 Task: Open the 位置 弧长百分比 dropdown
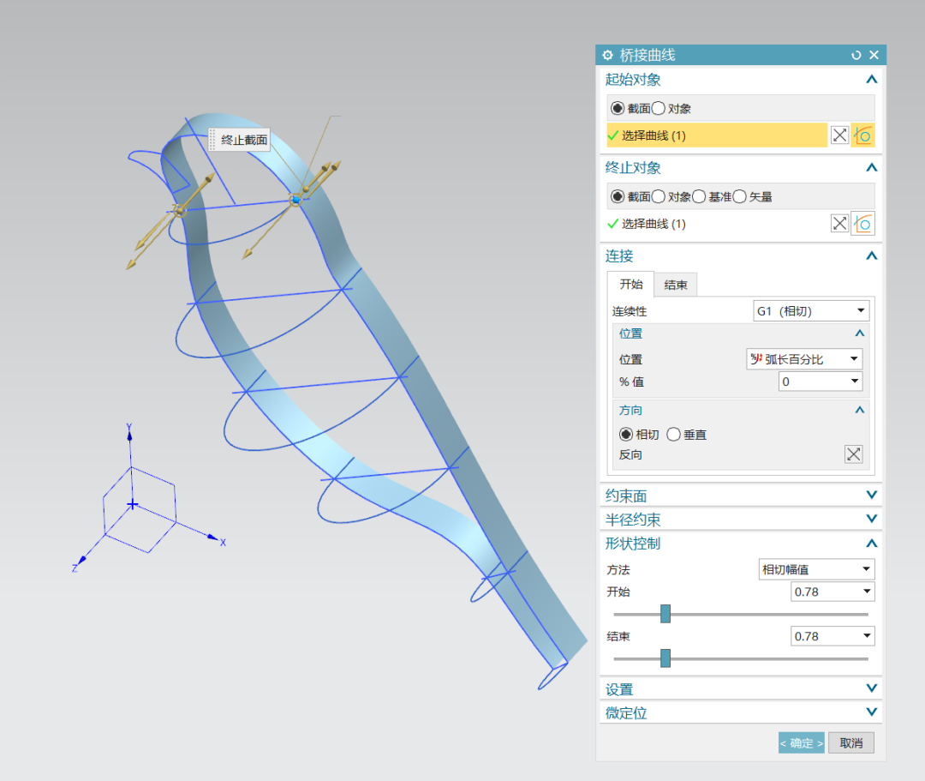tap(804, 359)
